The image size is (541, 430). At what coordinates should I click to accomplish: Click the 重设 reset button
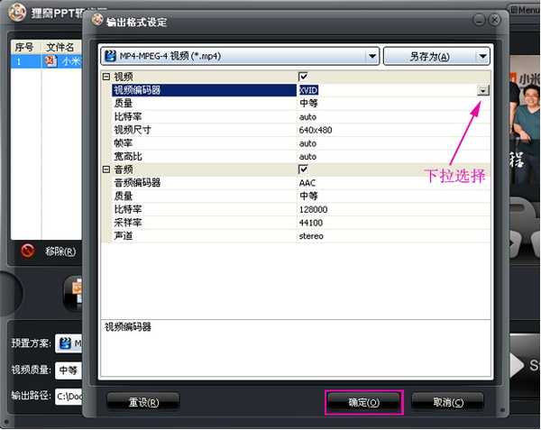click(x=142, y=401)
